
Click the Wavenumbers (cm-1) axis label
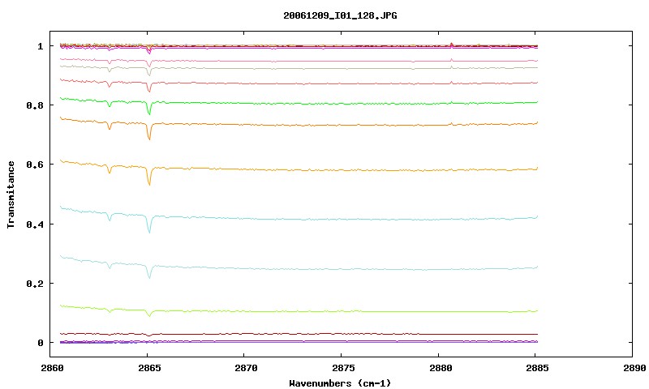(x=340, y=383)
